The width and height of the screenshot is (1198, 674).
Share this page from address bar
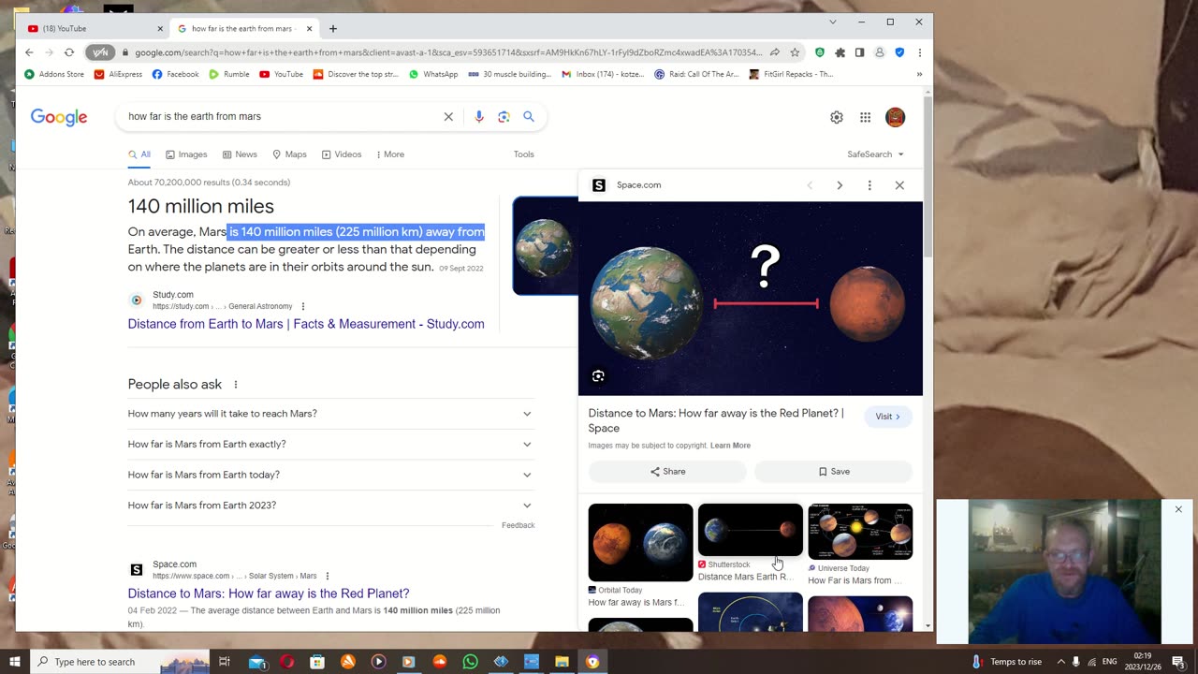[x=775, y=52]
